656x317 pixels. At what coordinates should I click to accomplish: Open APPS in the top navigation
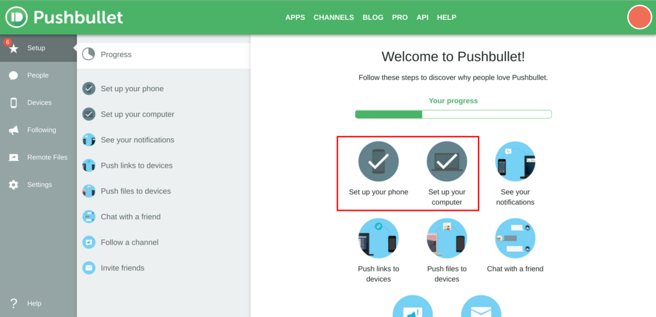pos(295,17)
